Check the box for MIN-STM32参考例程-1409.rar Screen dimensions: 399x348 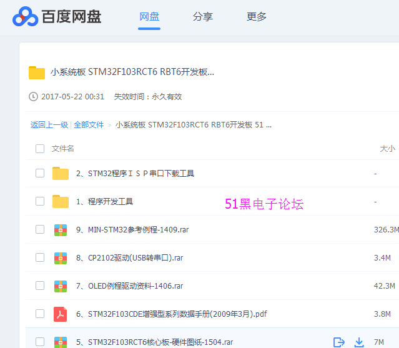[40, 229]
